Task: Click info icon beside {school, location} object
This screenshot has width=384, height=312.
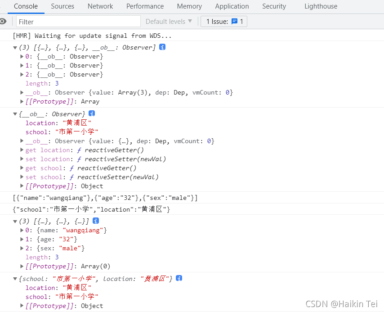Action: (x=179, y=278)
